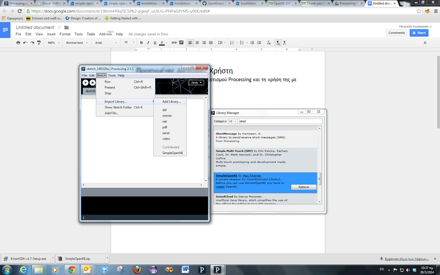The width and height of the screenshot is (440, 275).
Task: Insert a link with the link icon
Action: tap(174, 43)
